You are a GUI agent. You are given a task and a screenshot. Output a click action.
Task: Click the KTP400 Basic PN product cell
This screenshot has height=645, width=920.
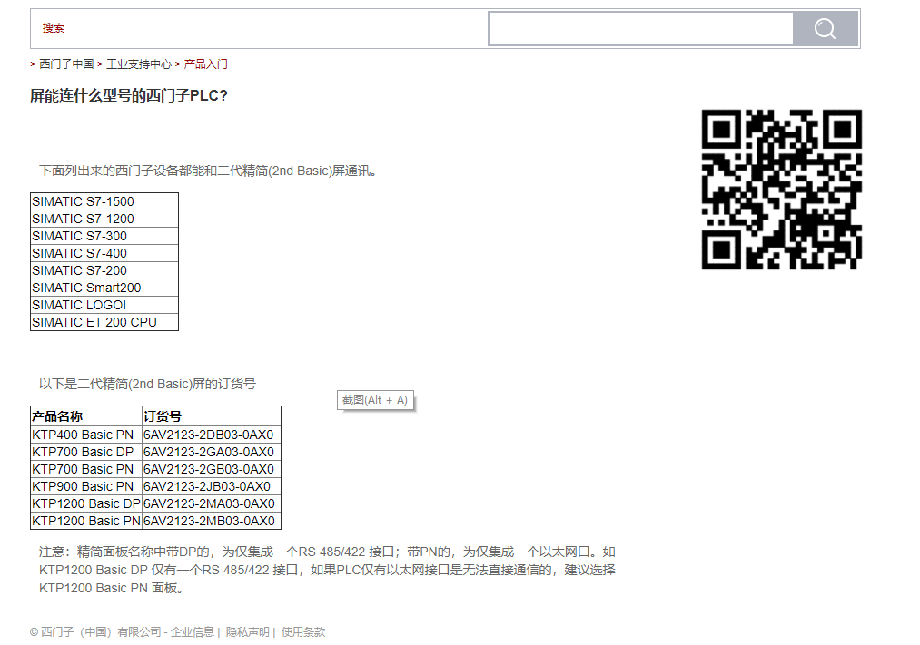[x=85, y=435]
